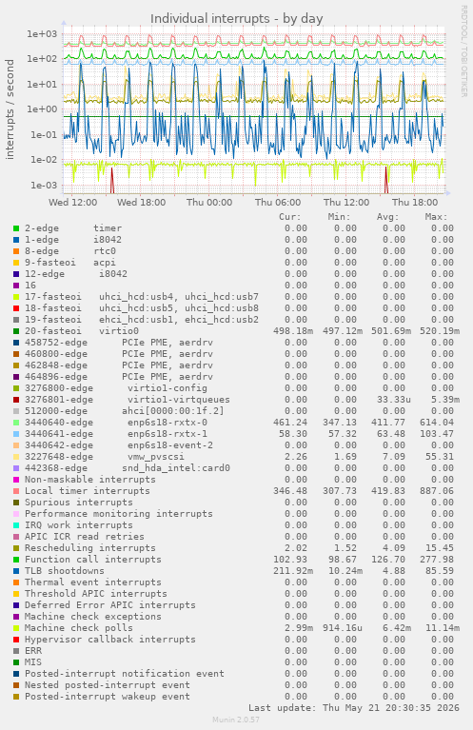Click the enp6s18-rxtx-0 legend color square

(x=16, y=423)
